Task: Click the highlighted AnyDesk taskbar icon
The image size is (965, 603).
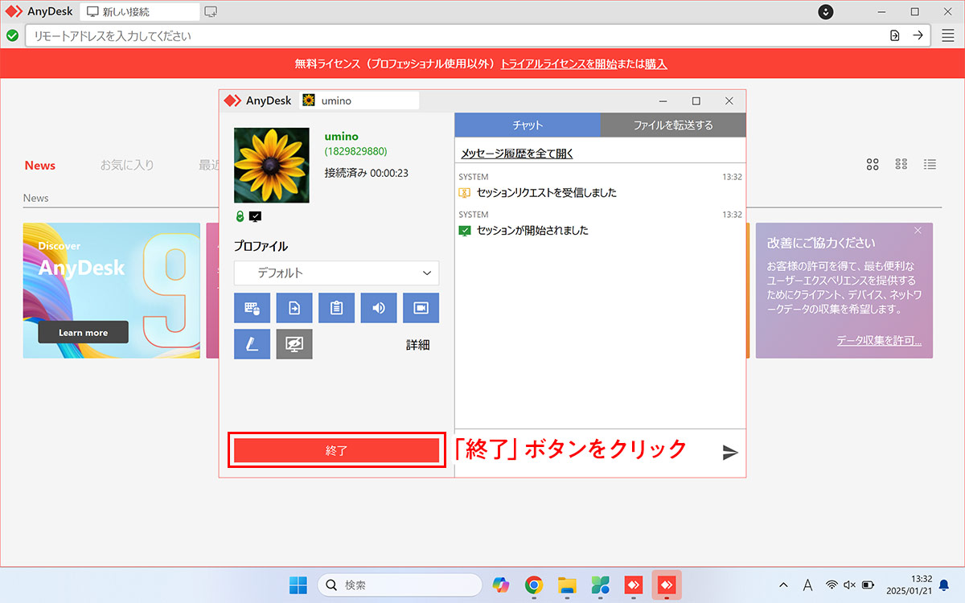Action: pos(667,585)
